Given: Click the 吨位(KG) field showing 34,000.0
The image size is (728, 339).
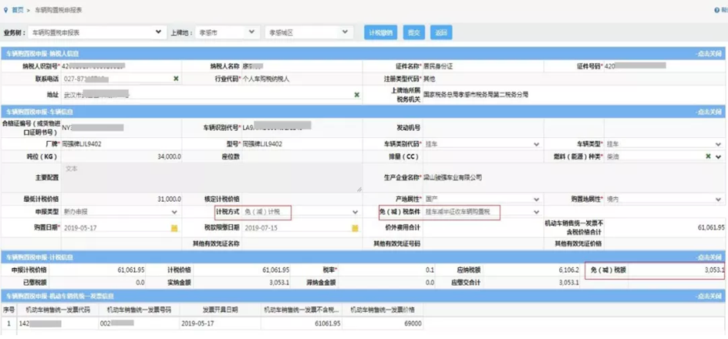Looking at the screenshot, I should [x=121, y=156].
